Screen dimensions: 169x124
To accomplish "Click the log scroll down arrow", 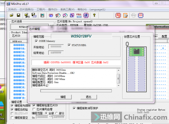I will [119, 85].
